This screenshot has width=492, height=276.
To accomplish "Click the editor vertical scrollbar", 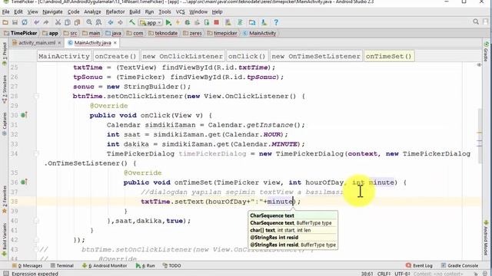I will (480, 136).
